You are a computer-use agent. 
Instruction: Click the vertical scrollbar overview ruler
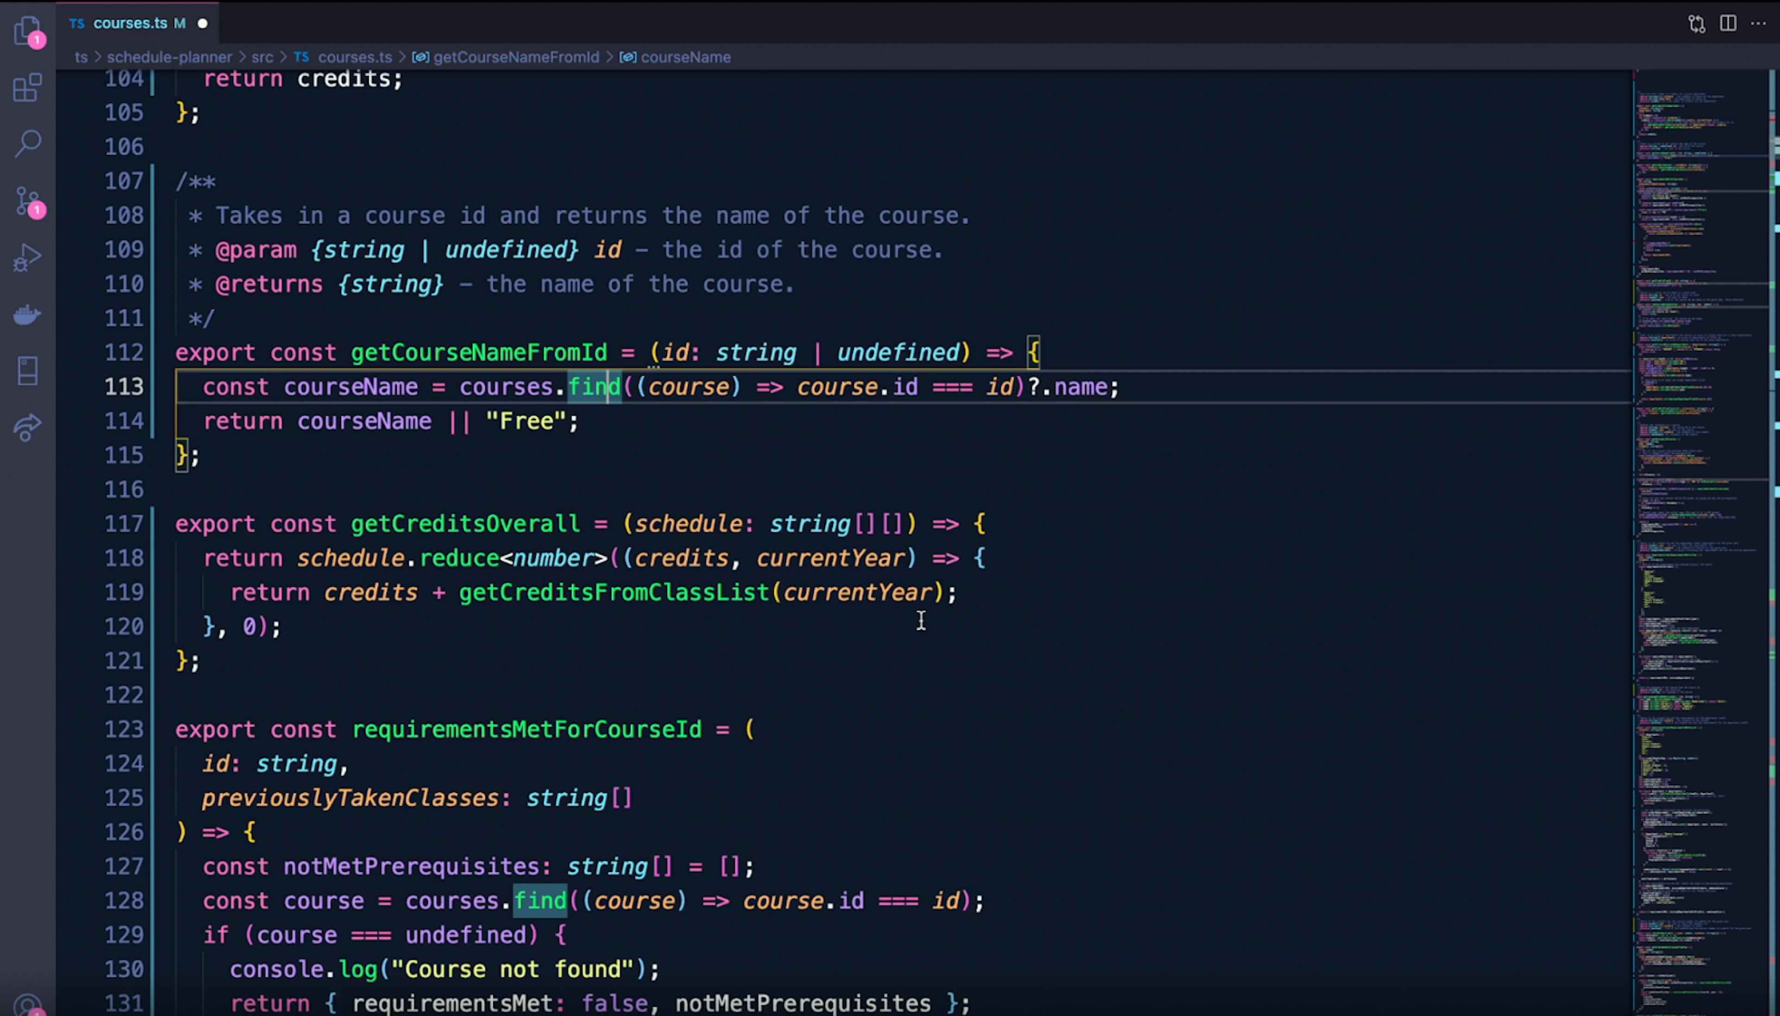tap(1774, 543)
